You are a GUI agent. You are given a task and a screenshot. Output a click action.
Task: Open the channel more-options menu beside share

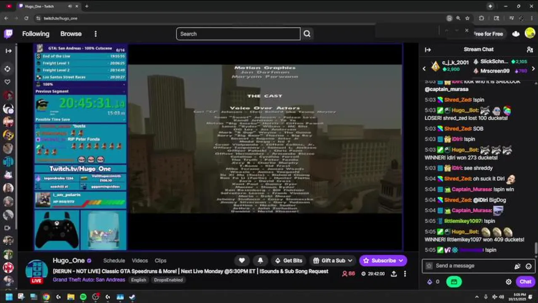tap(405, 274)
